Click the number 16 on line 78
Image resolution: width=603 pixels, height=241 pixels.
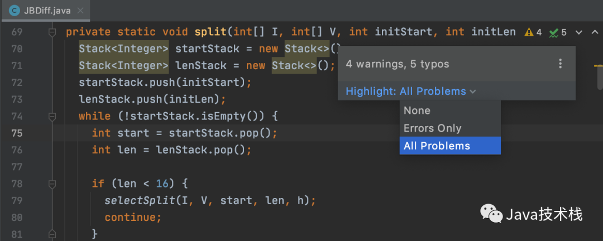tap(162, 184)
